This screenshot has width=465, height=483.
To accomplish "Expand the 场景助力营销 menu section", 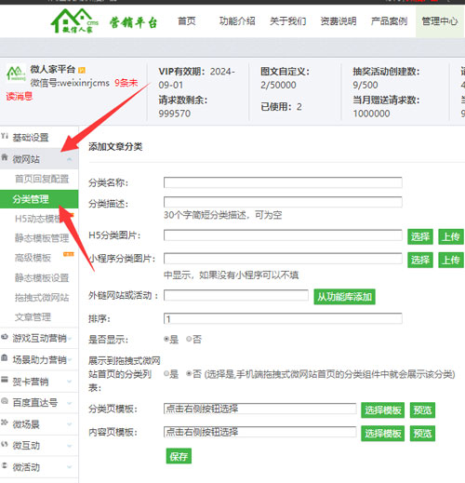I will (70, 360).
